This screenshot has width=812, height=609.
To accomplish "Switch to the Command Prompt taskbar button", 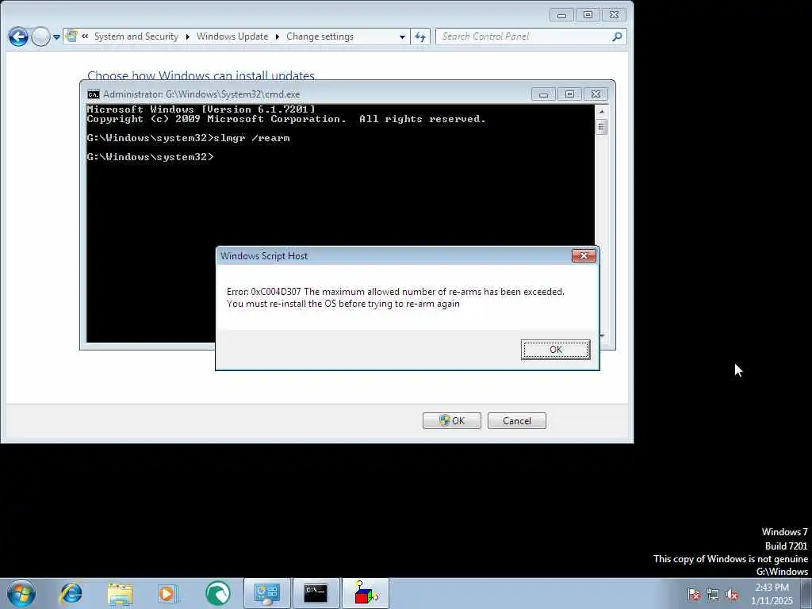I will [x=316, y=593].
